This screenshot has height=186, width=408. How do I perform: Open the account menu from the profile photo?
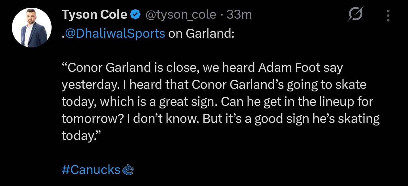pyautogui.click(x=32, y=26)
